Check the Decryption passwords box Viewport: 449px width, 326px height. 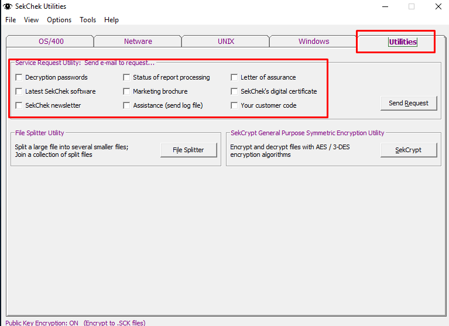pyautogui.click(x=19, y=77)
